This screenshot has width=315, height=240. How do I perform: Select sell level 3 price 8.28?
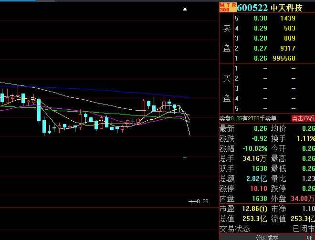pos(261,38)
